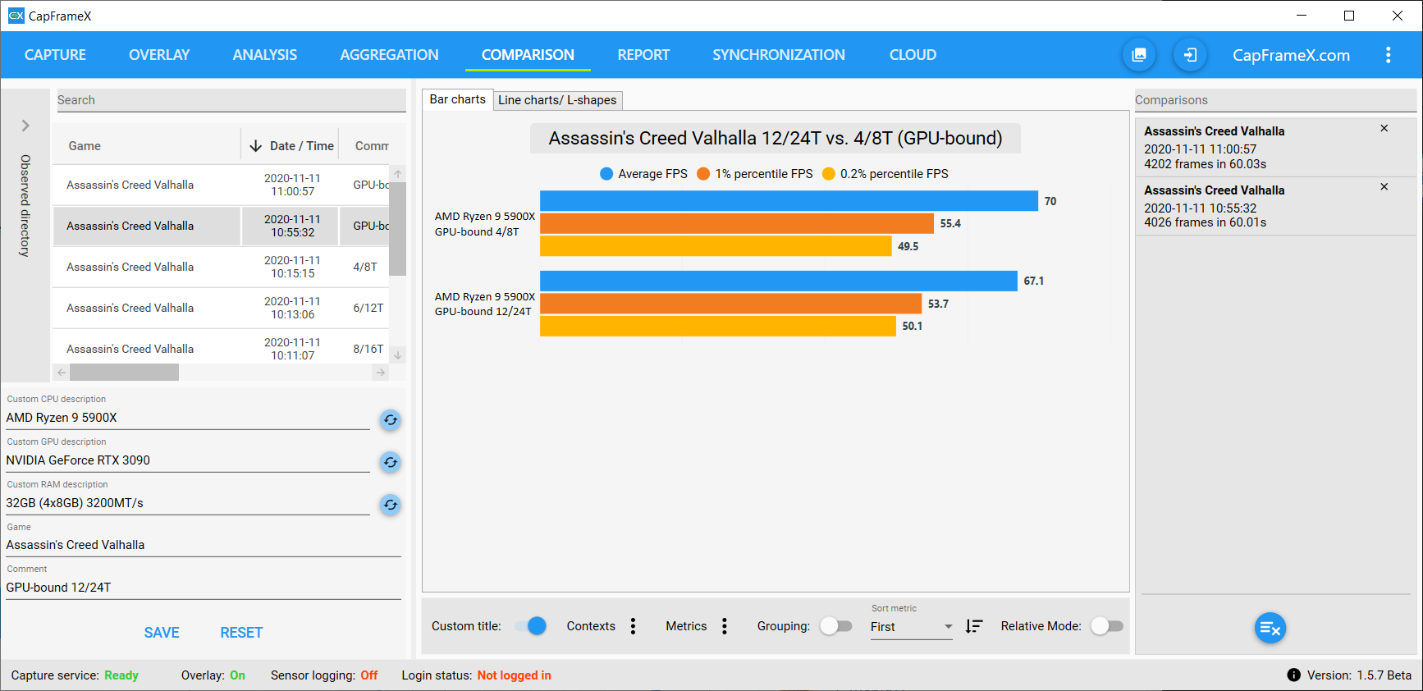Click the Game column header

[85, 145]
